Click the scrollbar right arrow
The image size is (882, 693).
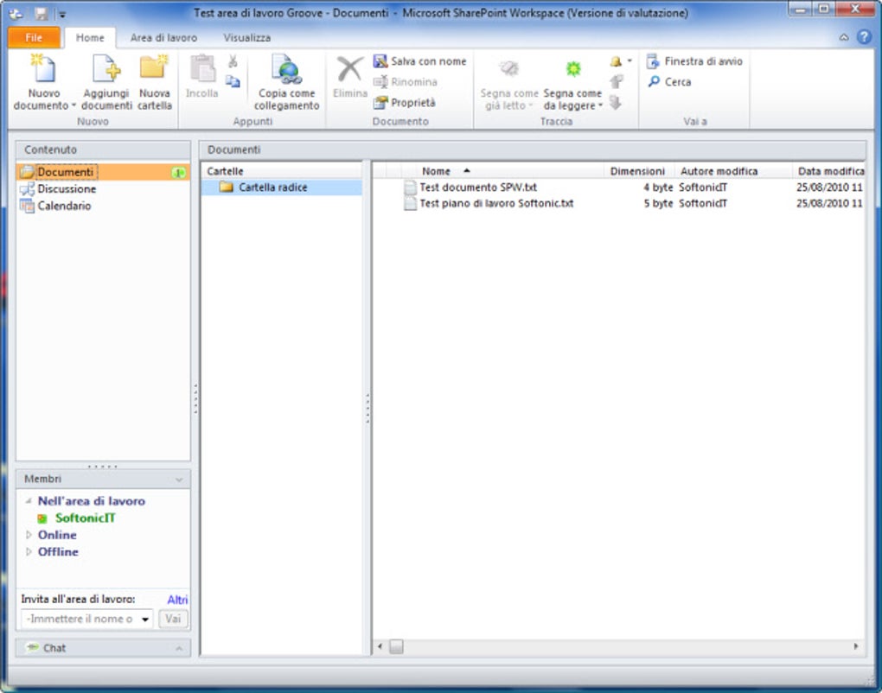coord(855,647)
